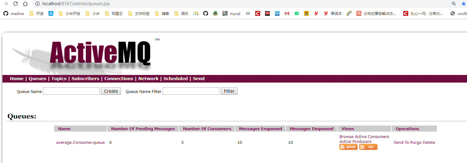Open the Connections menu item

119,79
